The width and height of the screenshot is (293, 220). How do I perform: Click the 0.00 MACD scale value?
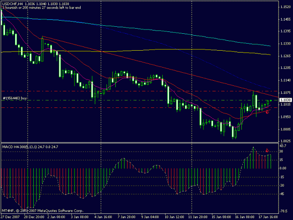[283, 168]
